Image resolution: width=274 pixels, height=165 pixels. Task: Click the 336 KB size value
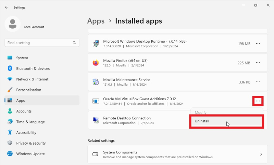coord(245,82)
